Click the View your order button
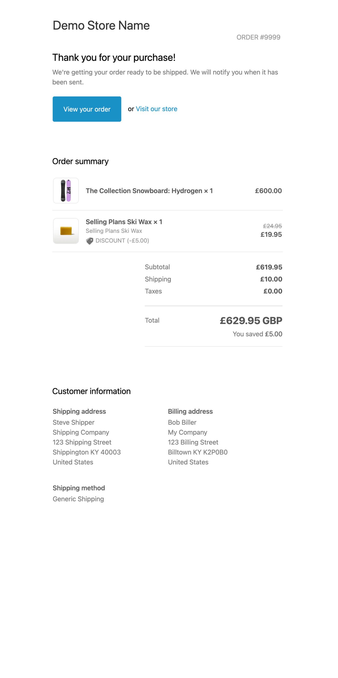The width and height of the screenshot is (338, 678). tap(87, 109)
